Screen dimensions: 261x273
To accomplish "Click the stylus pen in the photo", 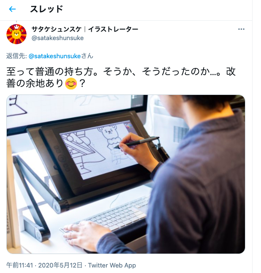I will (x=137, y=143).
